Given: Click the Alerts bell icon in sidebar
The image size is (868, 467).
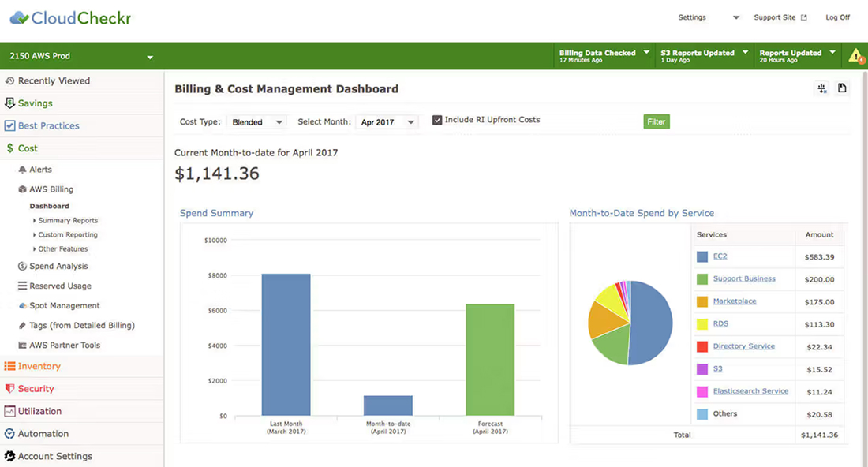Looking at the screenshot, I should 22,170.
